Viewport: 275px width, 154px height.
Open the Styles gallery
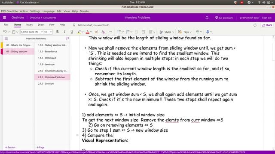coord(167,32)
